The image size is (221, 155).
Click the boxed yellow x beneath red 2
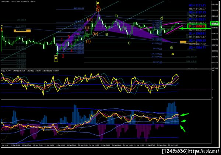click(x=56, y=58)
